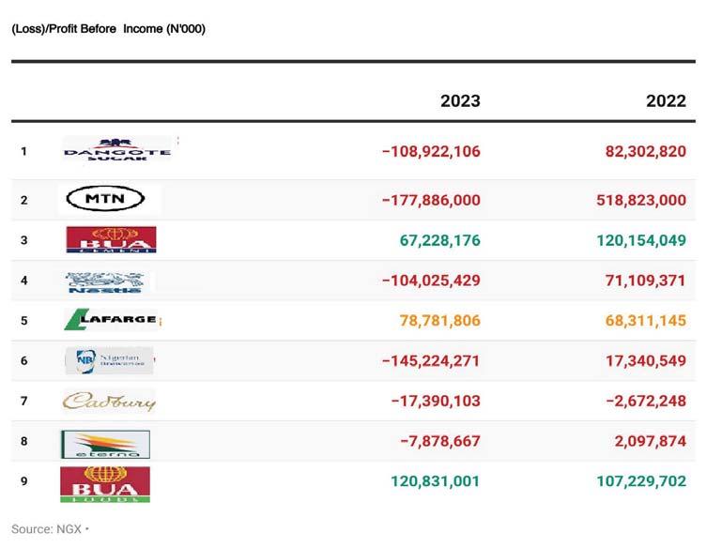Click the BUA Cement logo in row 3
The image size is (707, 547).
(111, 239)
